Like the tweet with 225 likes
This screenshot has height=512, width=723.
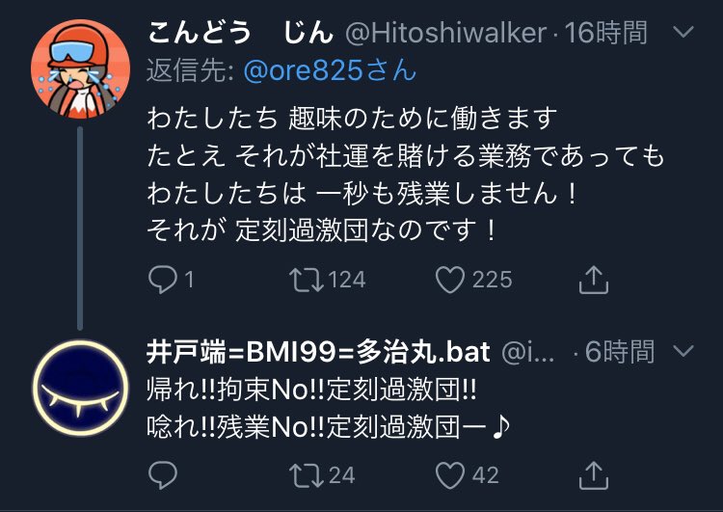pyautogui.click(x=450, y=280)
